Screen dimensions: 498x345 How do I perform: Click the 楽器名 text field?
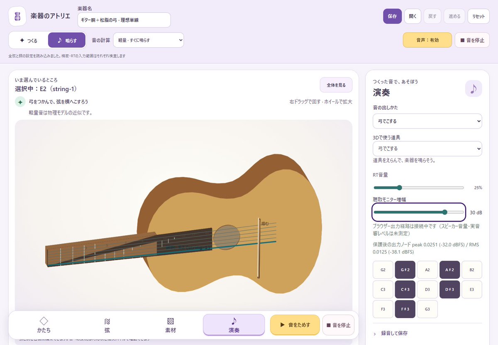[x=124, y=20]
